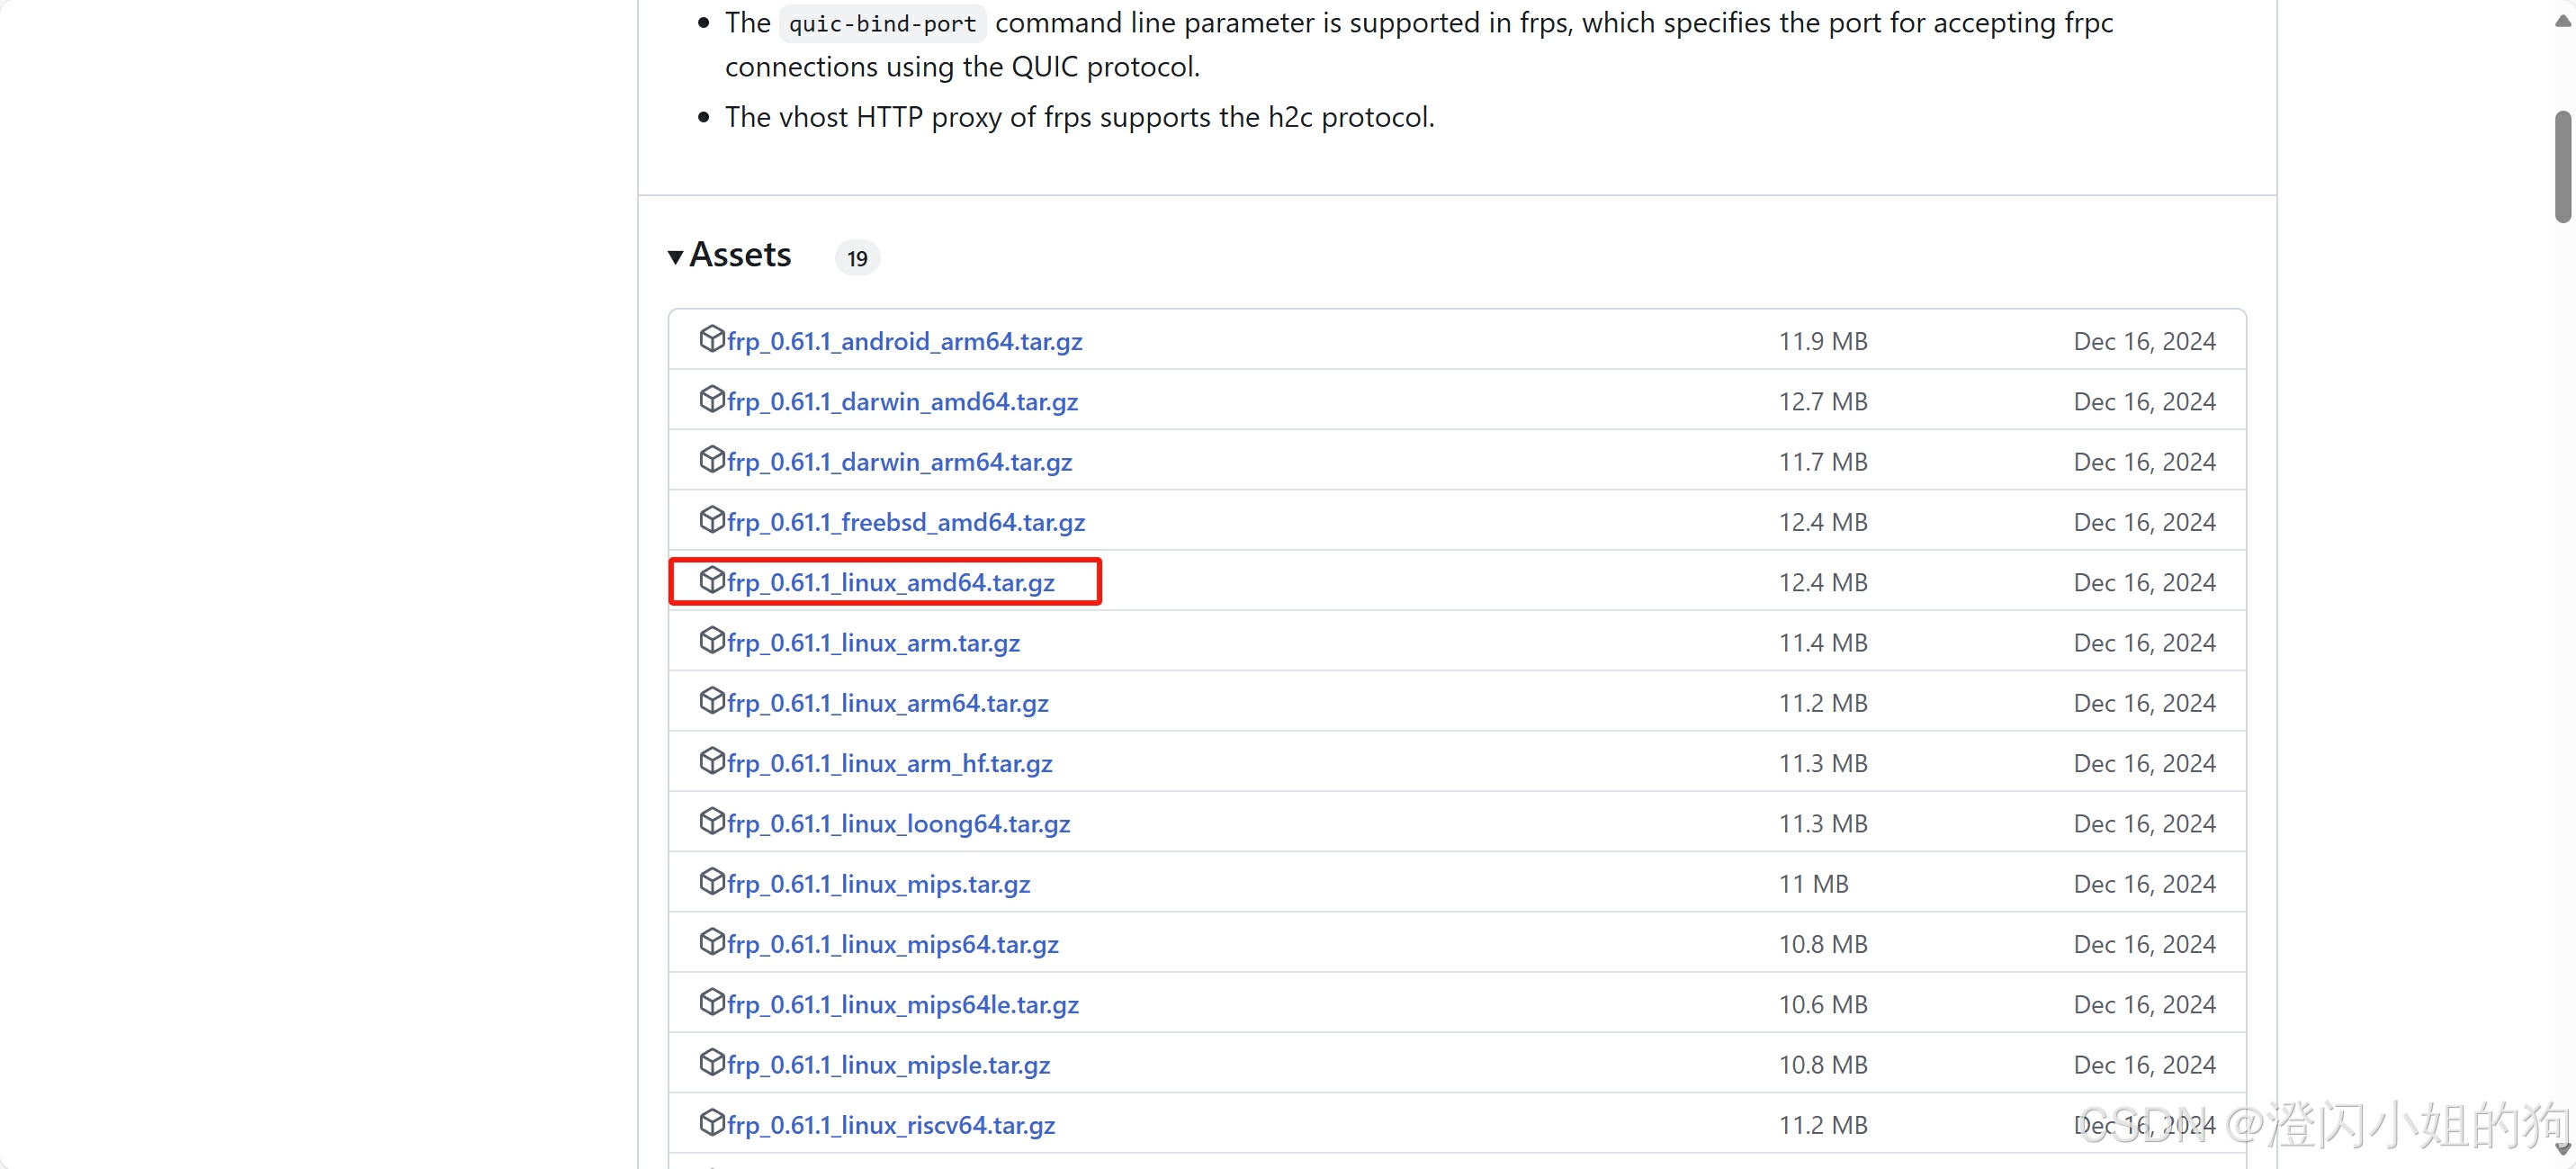
Task: Download frp_0.61.1_linux_arm_hf.tar.gz
Action: pos(889,764)
